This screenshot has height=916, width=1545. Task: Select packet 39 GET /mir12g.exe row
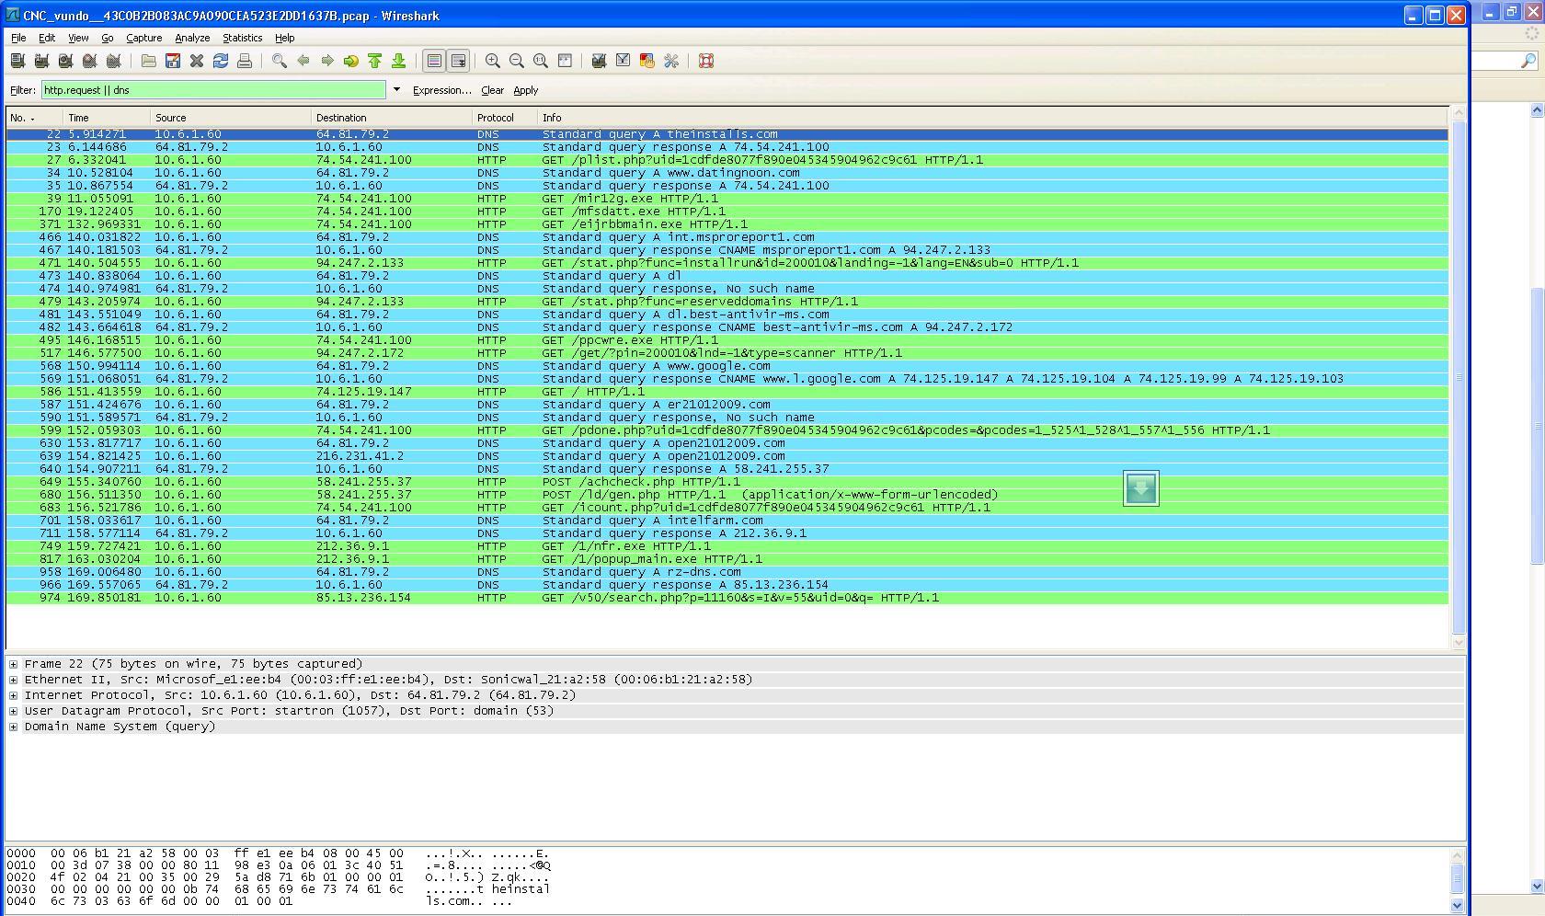(x=727, y=199)
